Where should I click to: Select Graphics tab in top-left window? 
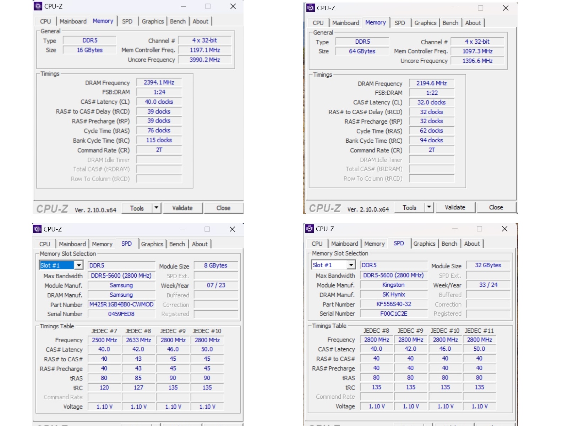tap(153, 21)
